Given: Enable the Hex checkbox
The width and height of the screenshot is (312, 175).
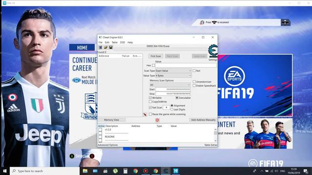Looking at the screenshot, I should pyautogui.click(x=153, y=65).
